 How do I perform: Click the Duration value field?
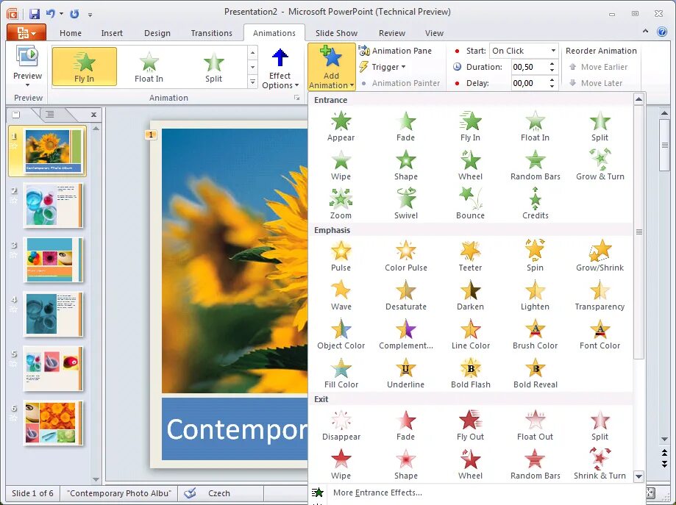coord(529,67)
